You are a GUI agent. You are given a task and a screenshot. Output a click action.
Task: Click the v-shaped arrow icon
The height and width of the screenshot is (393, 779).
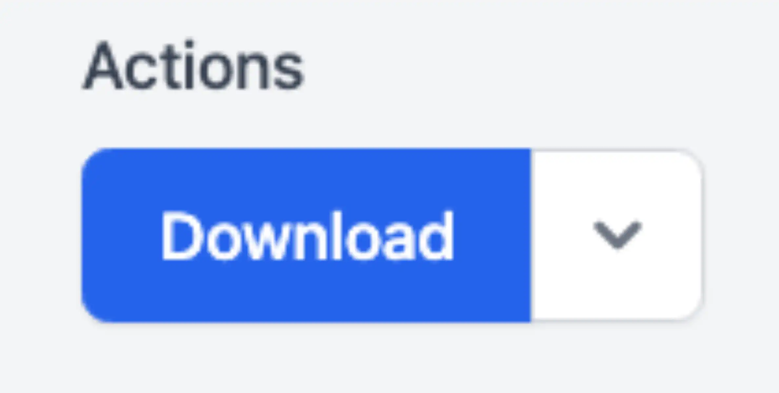617,235
